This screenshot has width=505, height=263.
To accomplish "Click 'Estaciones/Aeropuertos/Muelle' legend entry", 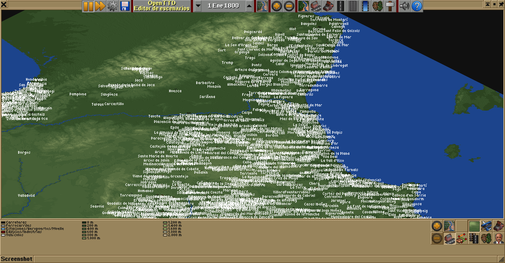I will (x=32, y=229).
